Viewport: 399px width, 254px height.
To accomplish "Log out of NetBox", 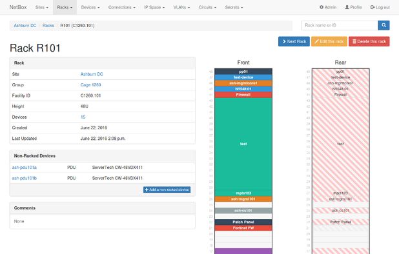I will 380,7.
